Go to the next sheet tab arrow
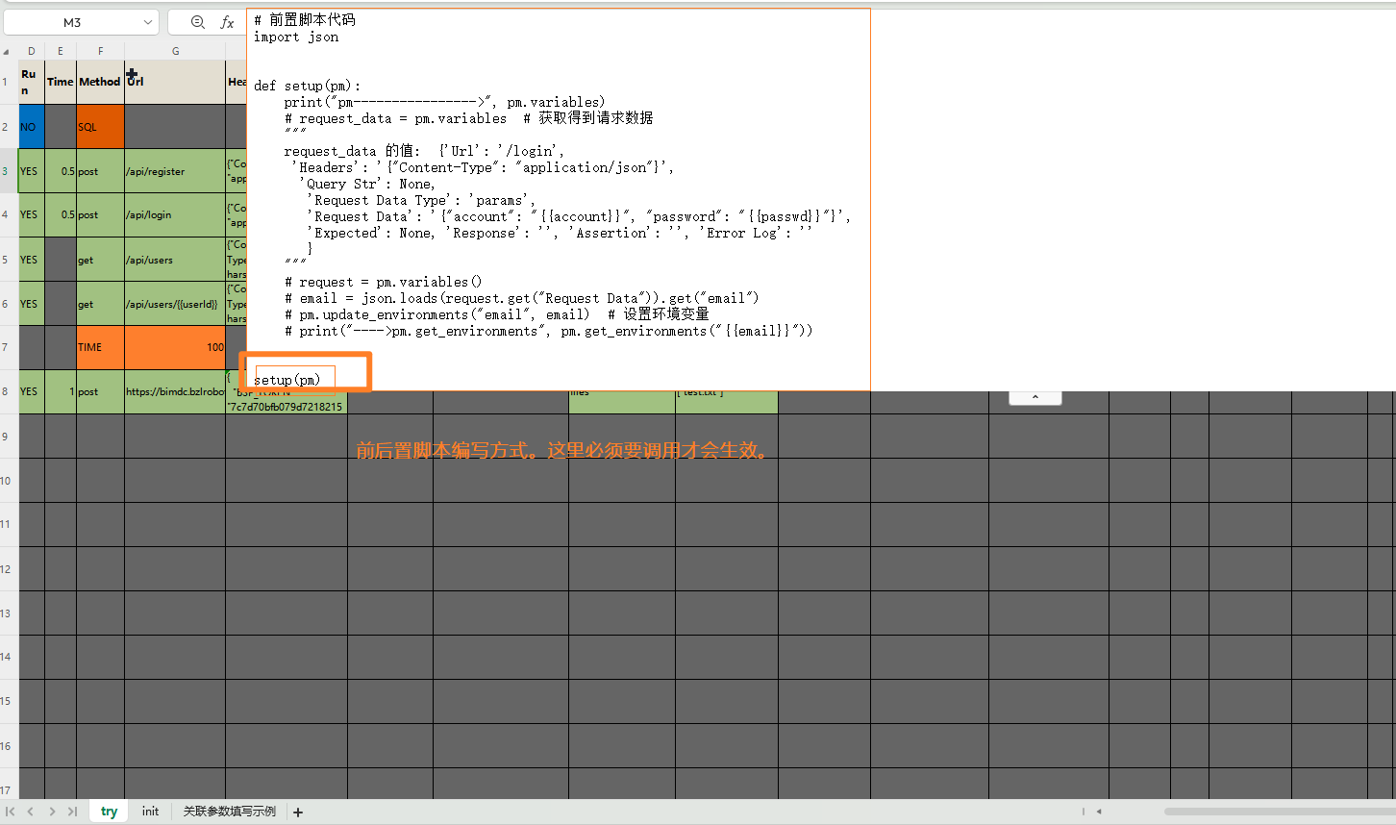Viewport: 1396px width, 825px height. [x=52, y=812]
